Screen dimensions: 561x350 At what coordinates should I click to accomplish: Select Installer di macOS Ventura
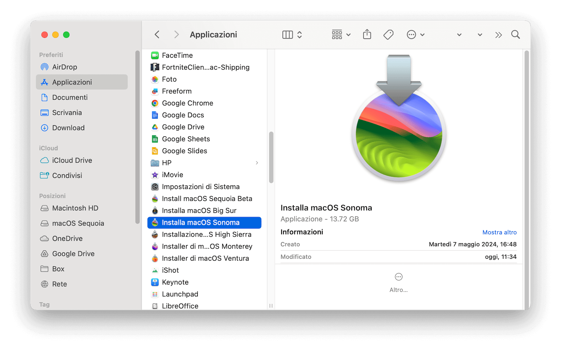pos(204,258)
